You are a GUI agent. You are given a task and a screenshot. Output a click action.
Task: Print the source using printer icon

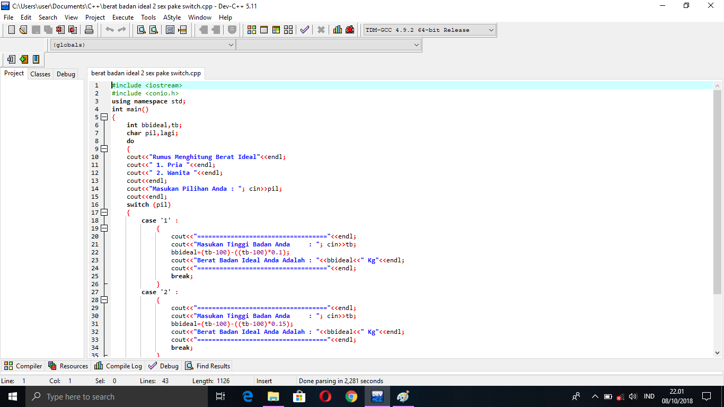click(x=89, y=30)
